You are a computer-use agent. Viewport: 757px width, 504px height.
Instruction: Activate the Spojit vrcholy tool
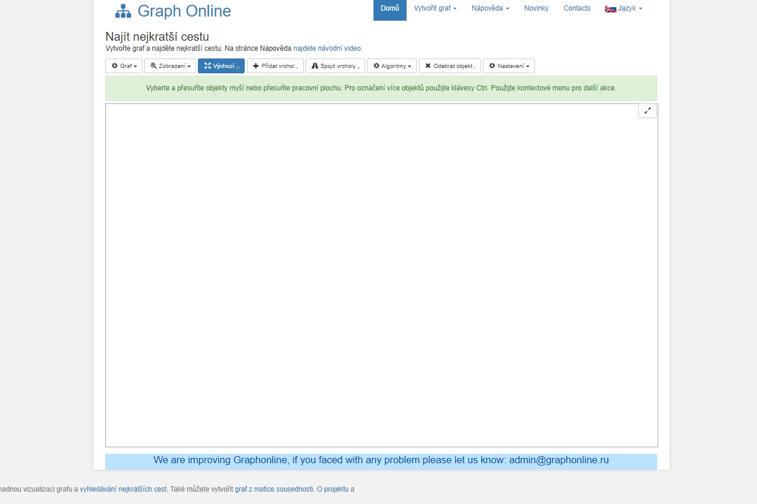[x=335, y=66]
